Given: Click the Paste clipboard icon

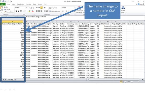Looking at the screenshot, I should click(2, 8).
